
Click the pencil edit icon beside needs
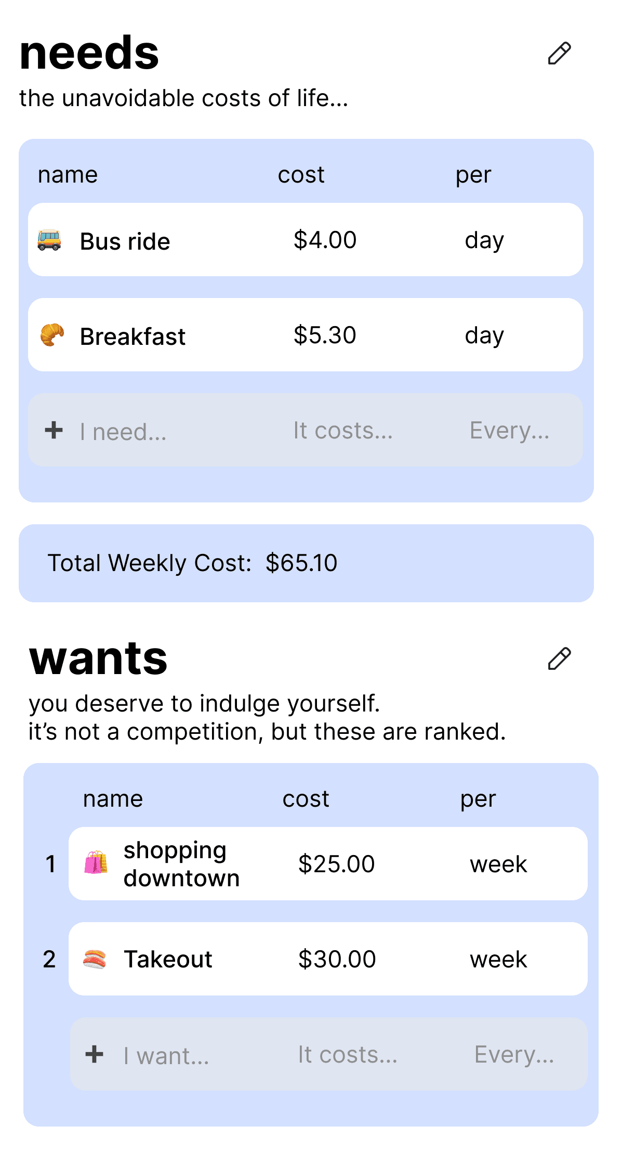point(559,54)
